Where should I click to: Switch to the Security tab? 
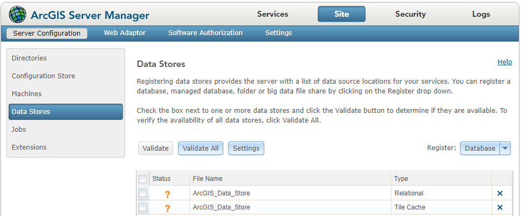[x=410, y=14]
